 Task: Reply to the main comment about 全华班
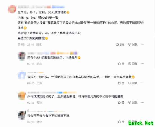[x=133, y=44]
